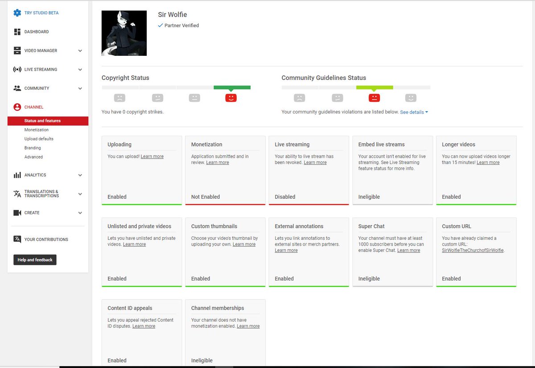Click the Video Manager icon

coord(17,50)
